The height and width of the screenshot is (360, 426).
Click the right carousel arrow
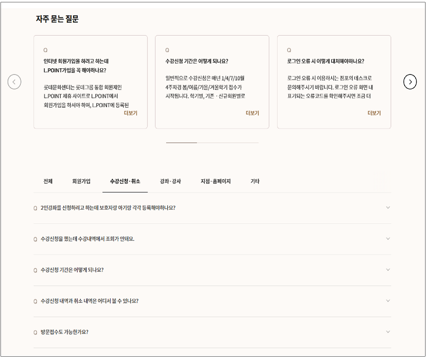point(411,82)
